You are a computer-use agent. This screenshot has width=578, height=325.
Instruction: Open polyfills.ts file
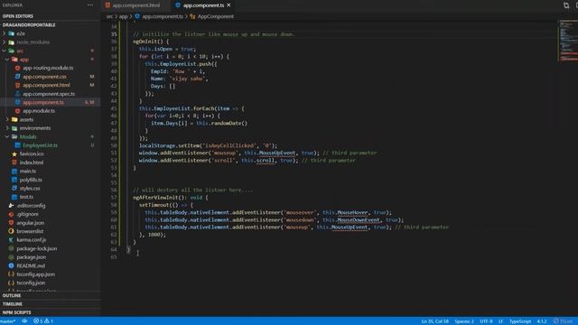[x=31, y=180]
